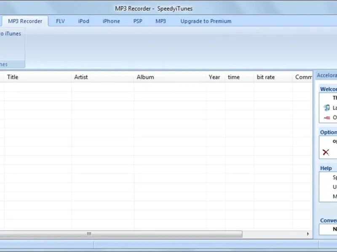Screen dimensions: 337x252
Task: Click the red tag icon in Welcome panel
Action: point(327,118)
